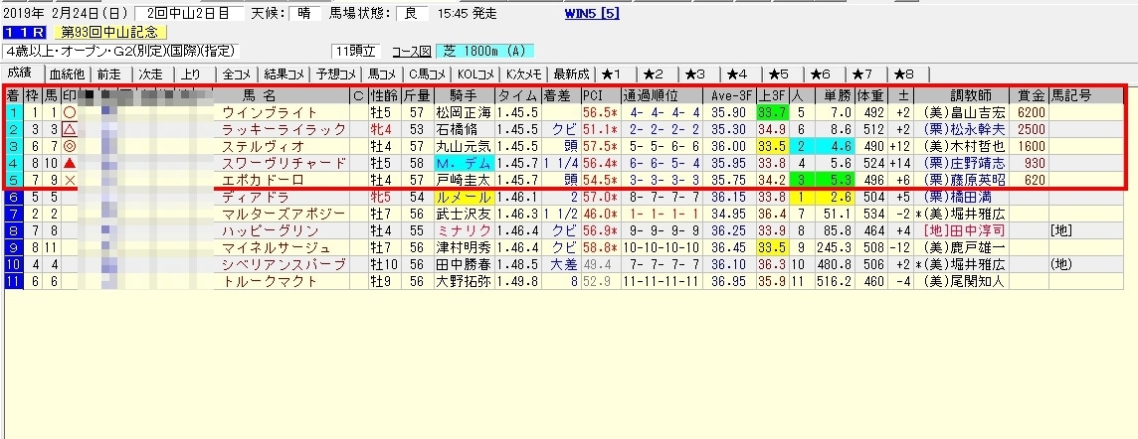Open the C馬コメ tab
This screenshot has width=1138, height=439.
428,73
